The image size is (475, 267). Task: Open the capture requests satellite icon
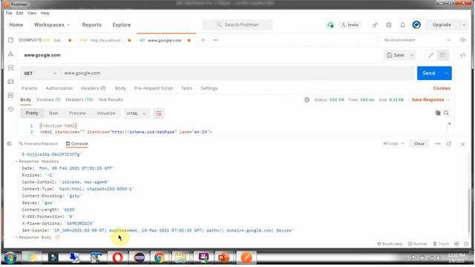coord(375,24)
